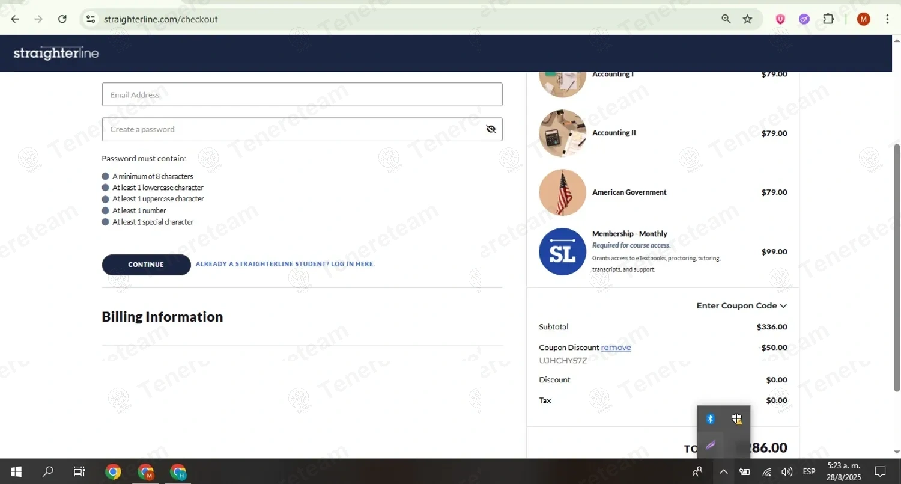This screenshot has width=901, height=484.
Task: Click the $336.00 subtotal value
Action: (772, 327)
